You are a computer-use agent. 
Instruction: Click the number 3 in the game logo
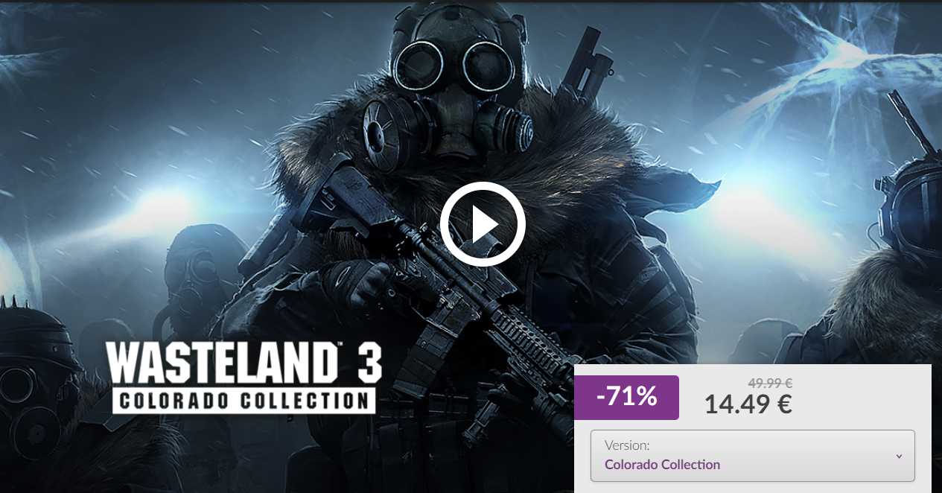coord(365,363)
